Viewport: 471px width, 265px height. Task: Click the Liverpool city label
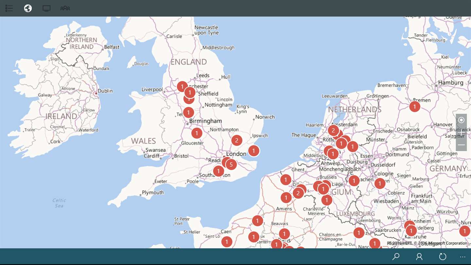click(x=152, y=90)
